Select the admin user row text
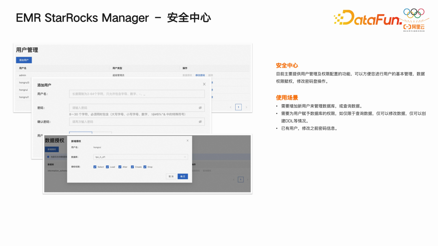Screen dimensions: 438x246 click(x=23, y=75)
